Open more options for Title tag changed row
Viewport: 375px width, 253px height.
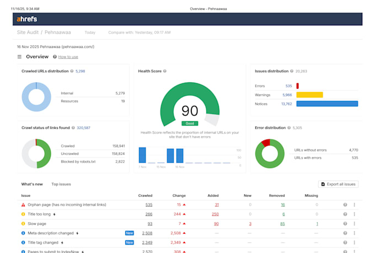click(355, 243)
